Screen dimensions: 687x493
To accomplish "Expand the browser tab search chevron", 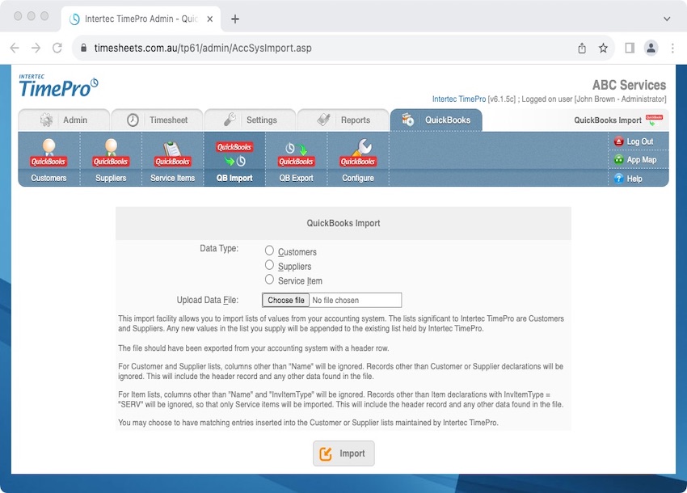I will click(x=667, y=19).
